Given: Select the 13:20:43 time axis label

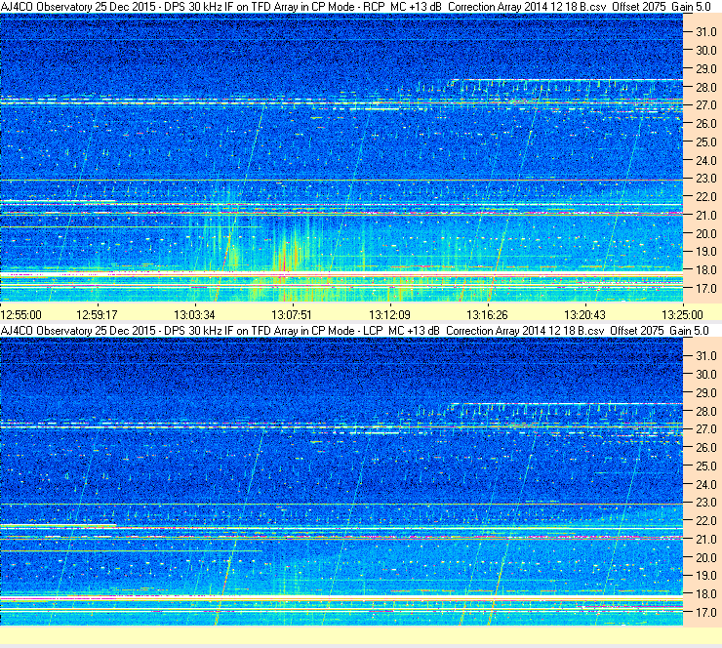Looking at the screenshot, I should 584,315.
